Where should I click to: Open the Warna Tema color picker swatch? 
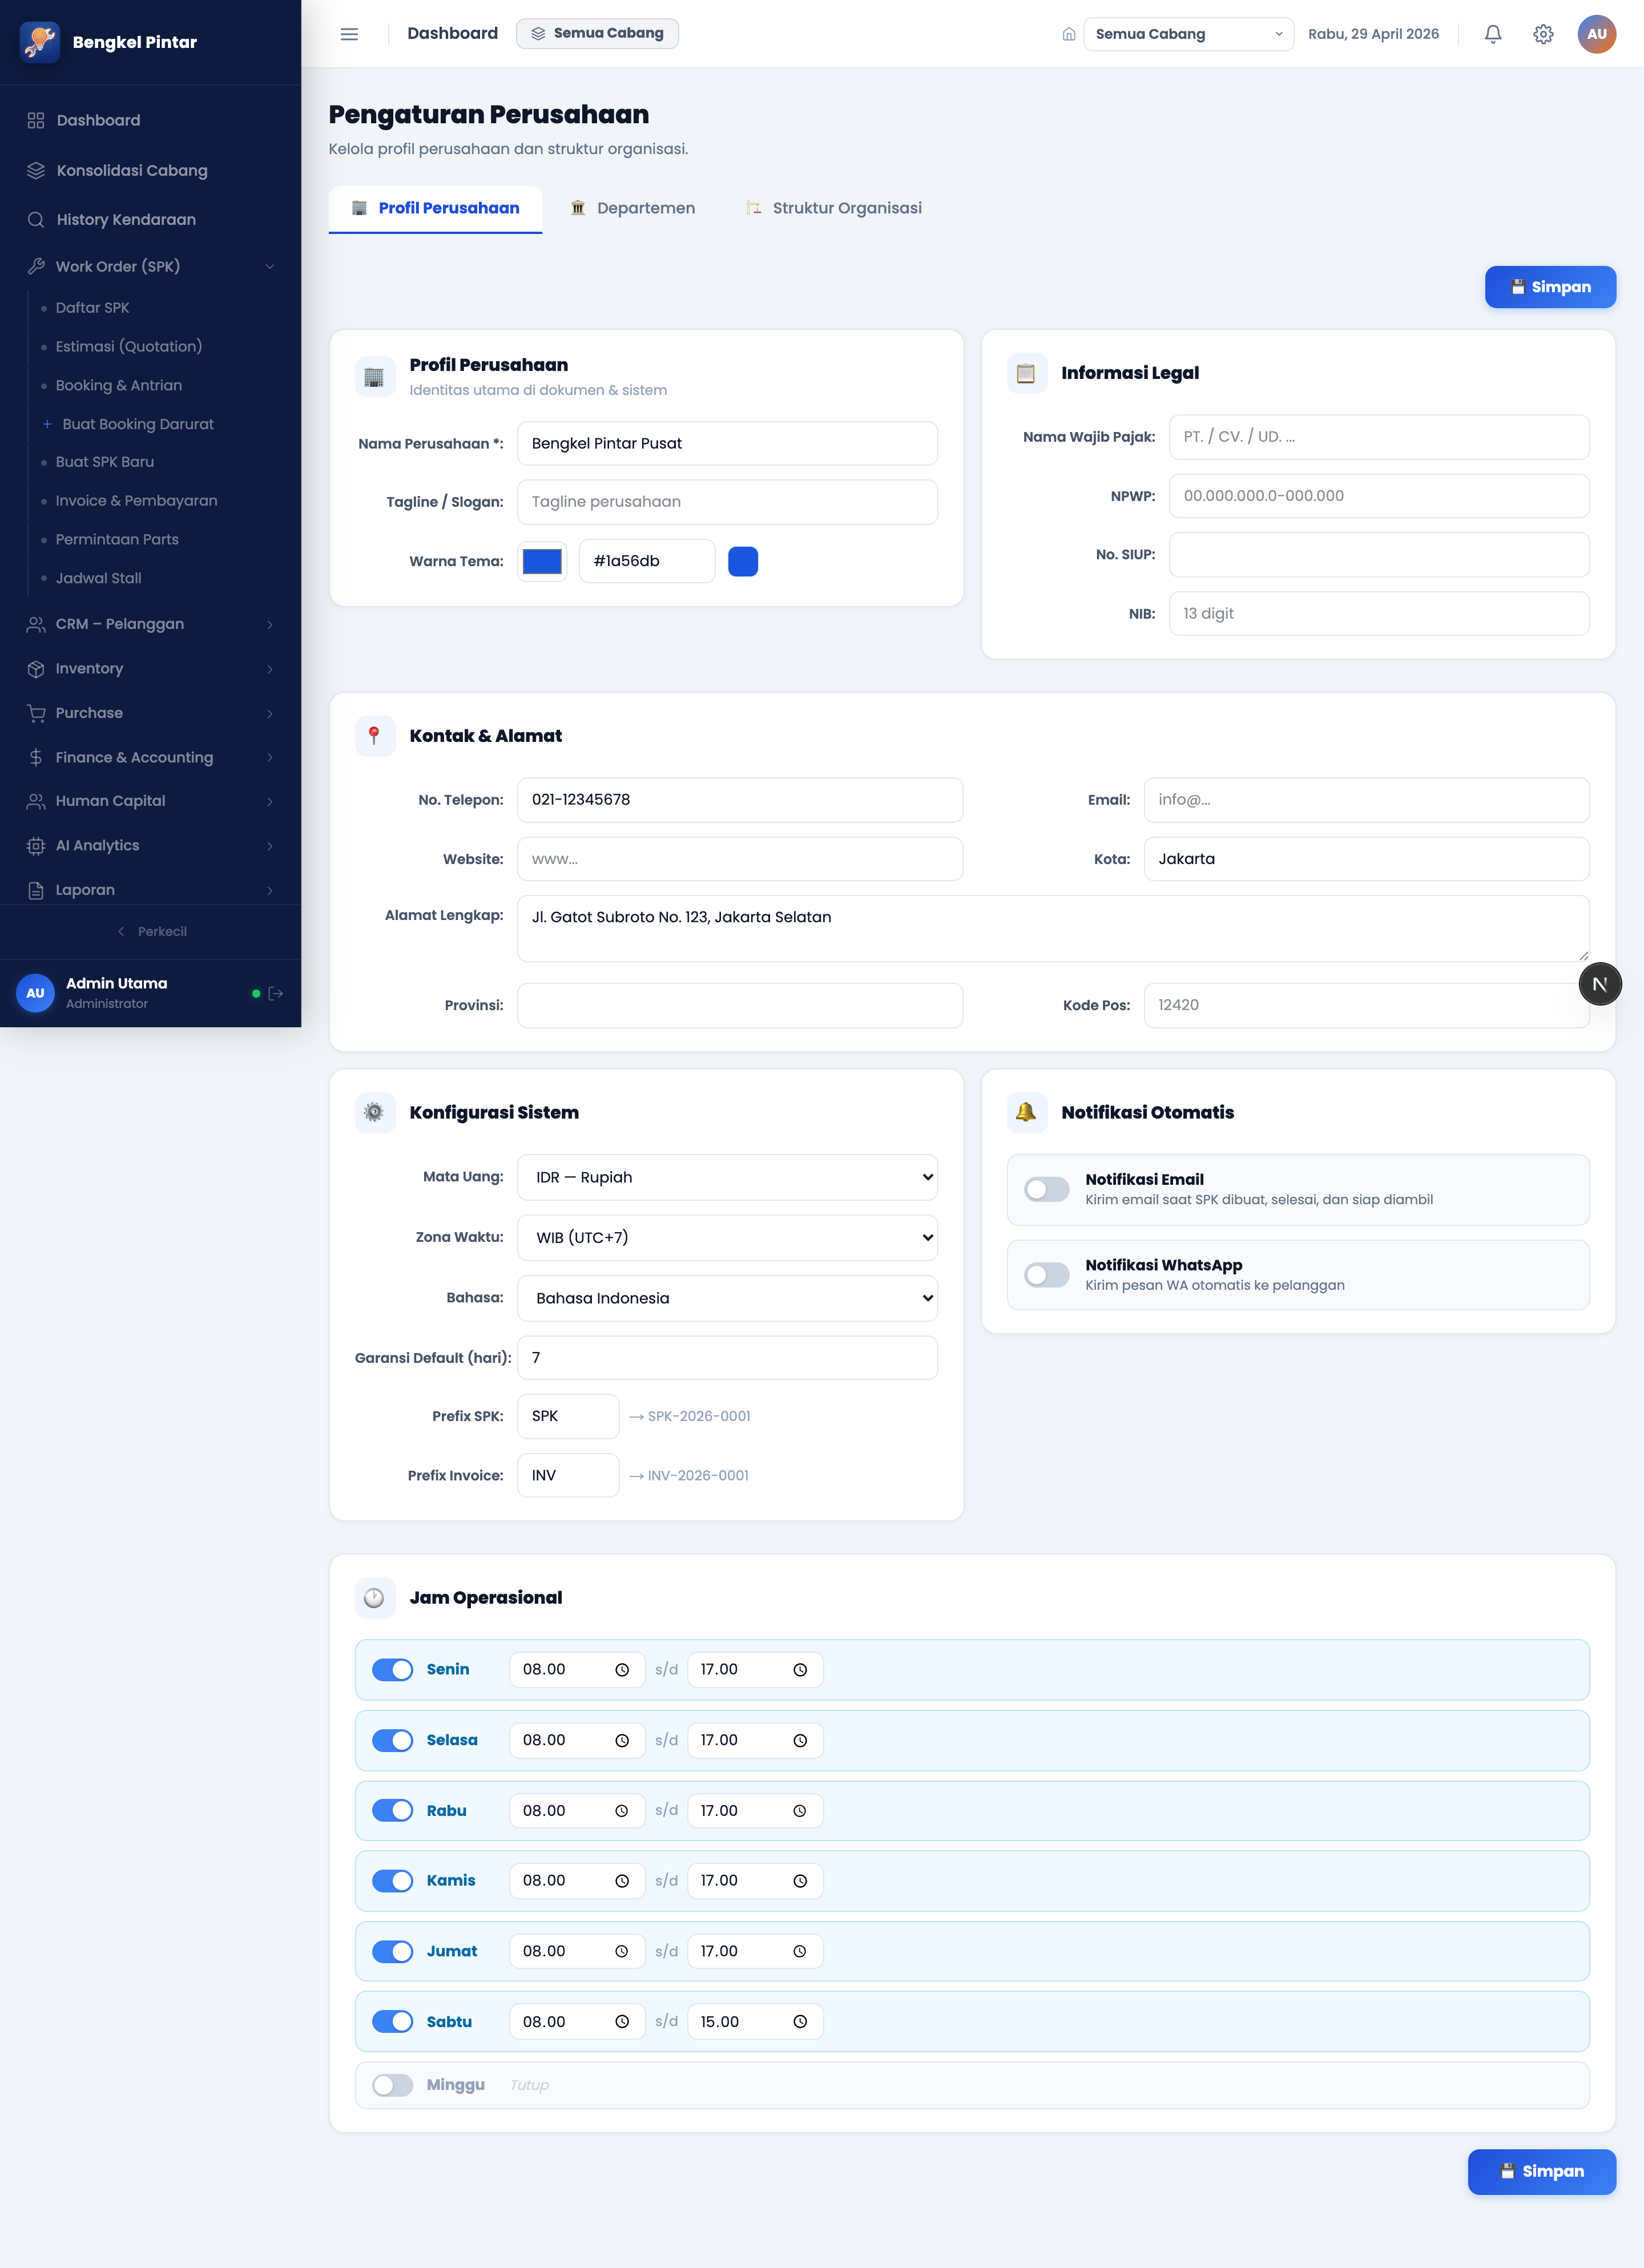coord(542,561)
